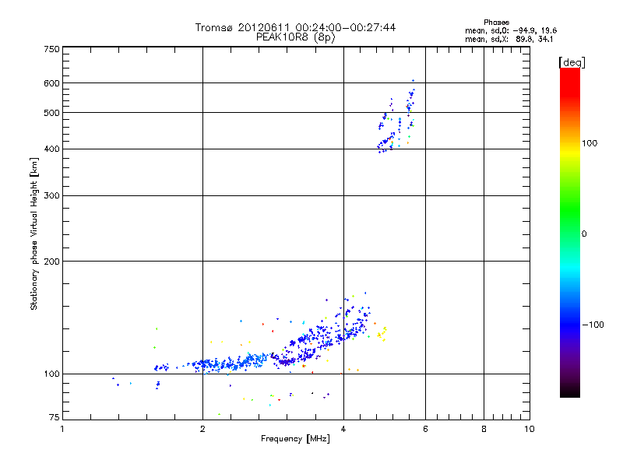Viewport: 623px width, 467px height.
Task: Click the y-axis '400' tick label
Action: (x=51, y=149)
